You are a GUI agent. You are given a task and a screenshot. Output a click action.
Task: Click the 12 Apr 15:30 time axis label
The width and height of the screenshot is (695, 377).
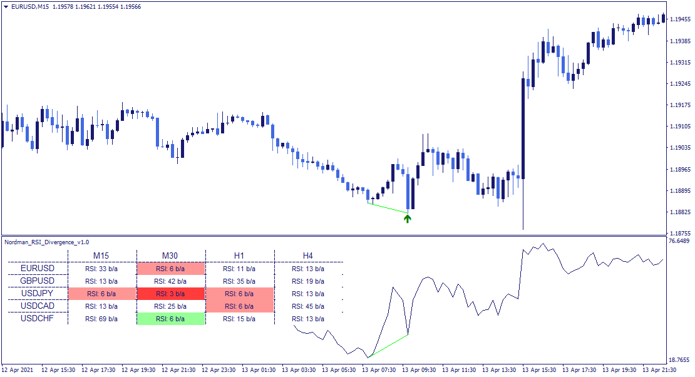point(58,370)
